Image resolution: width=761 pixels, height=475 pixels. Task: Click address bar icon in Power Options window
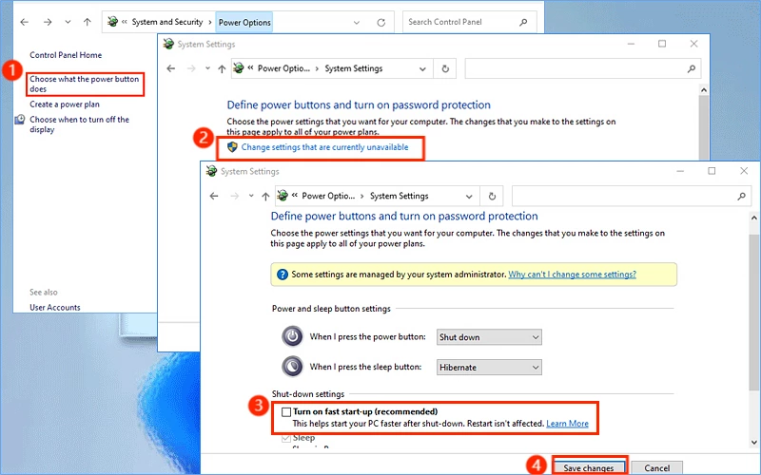click(x=112, y=21)
